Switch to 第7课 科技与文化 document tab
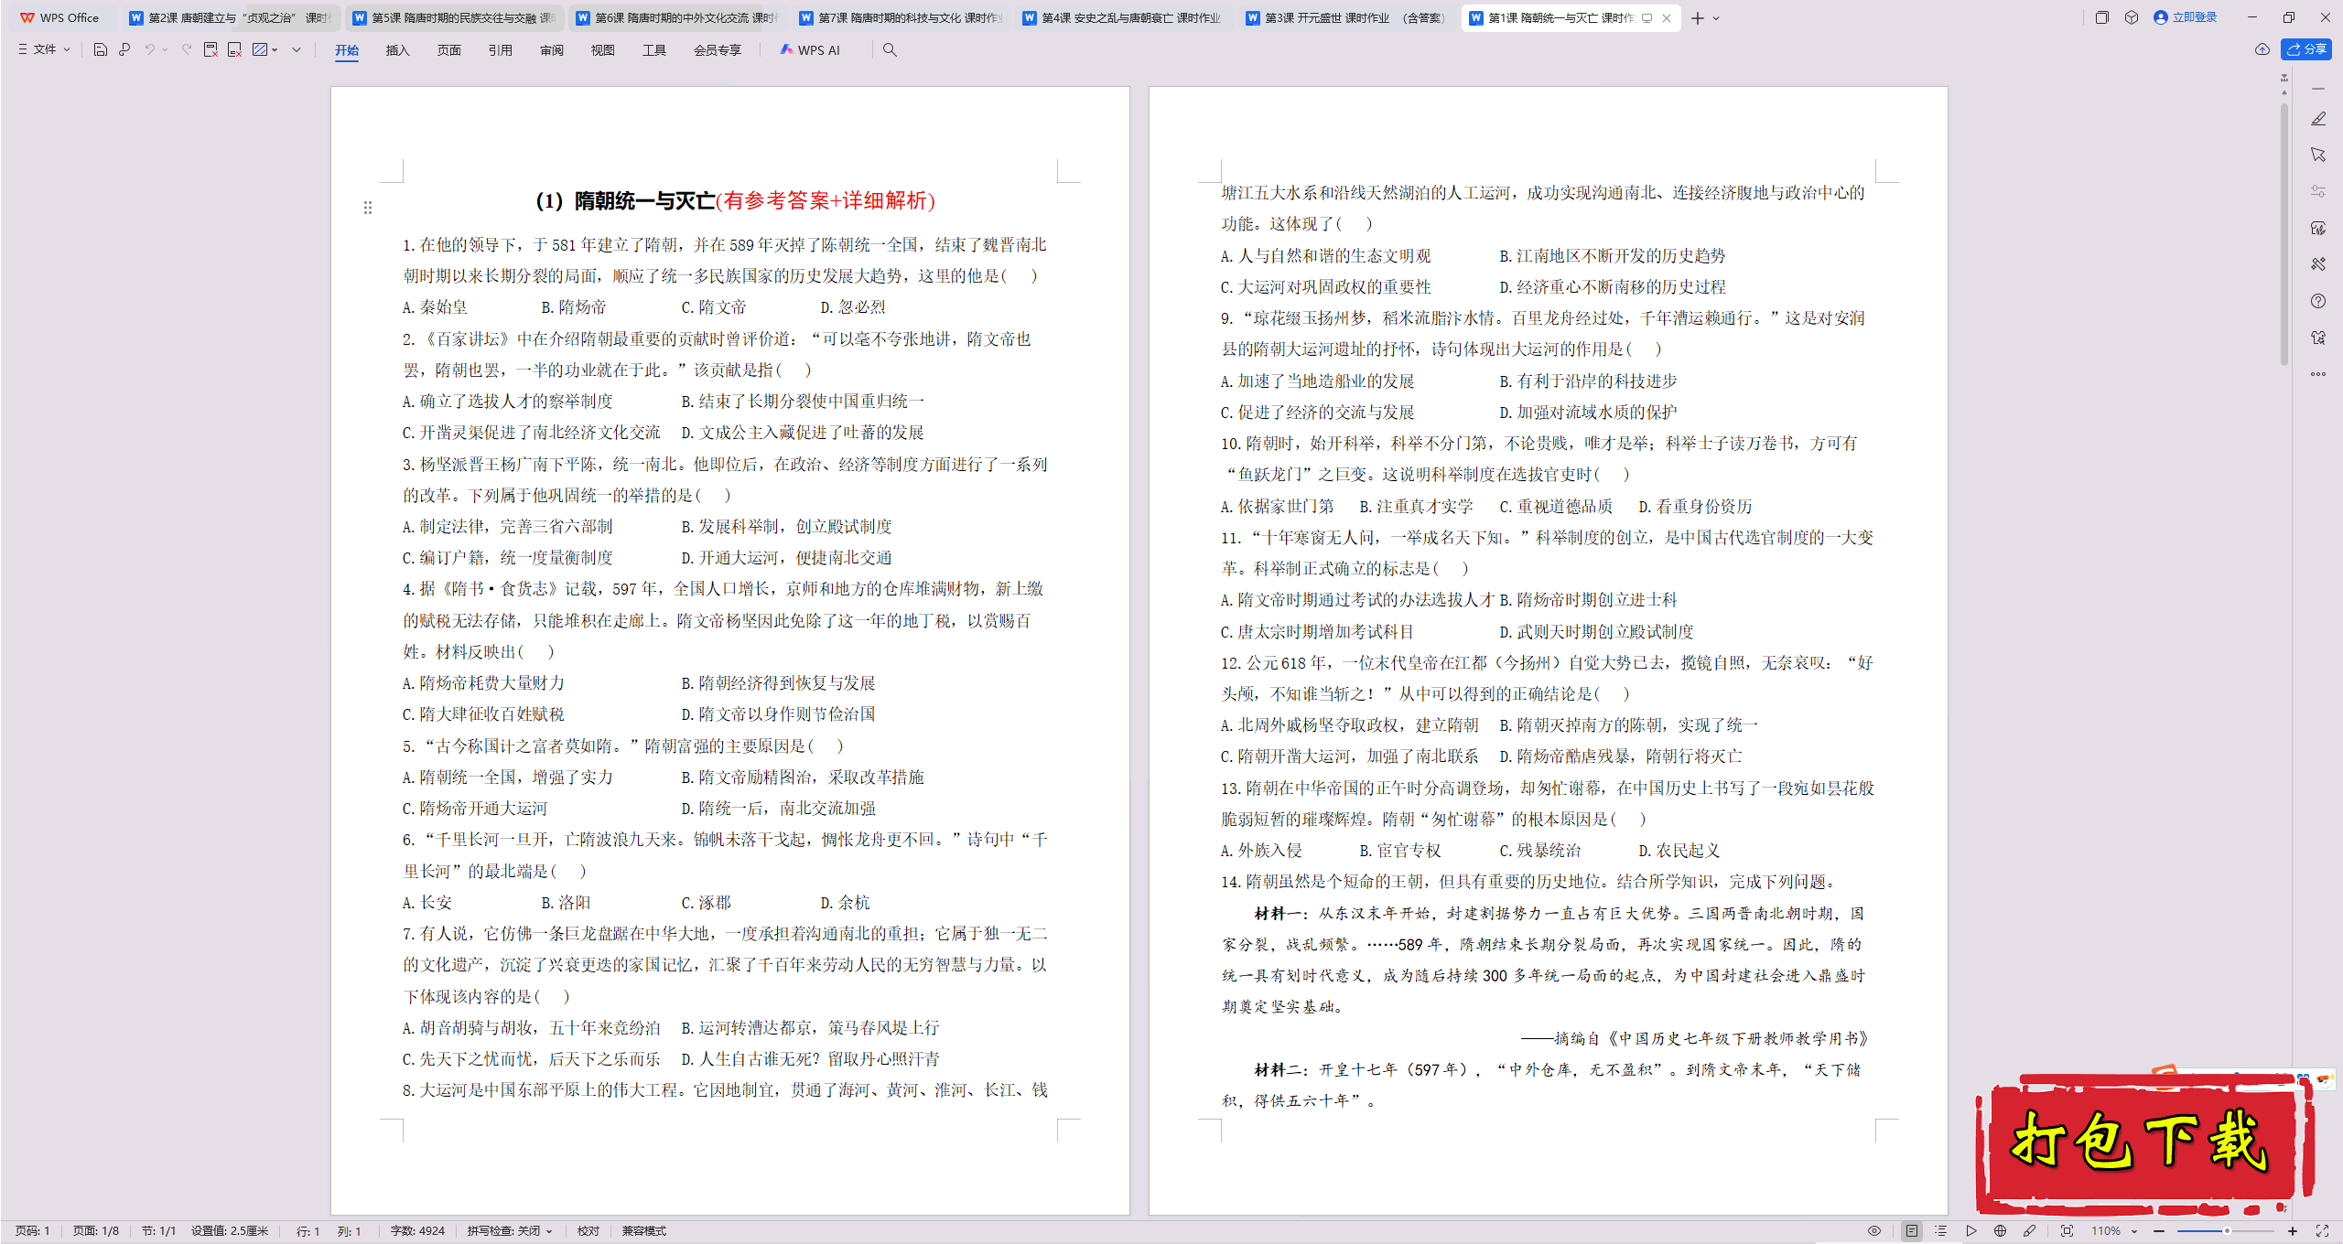 pos(901,17)
